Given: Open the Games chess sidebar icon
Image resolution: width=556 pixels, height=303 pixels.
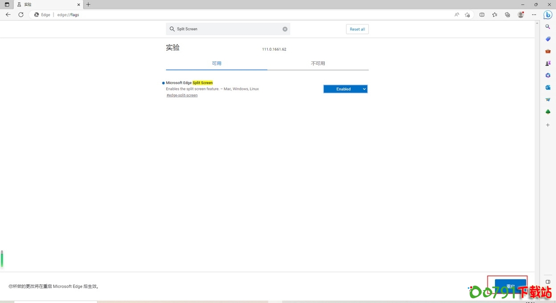Looking at the screenshot, I should point(548,63).
